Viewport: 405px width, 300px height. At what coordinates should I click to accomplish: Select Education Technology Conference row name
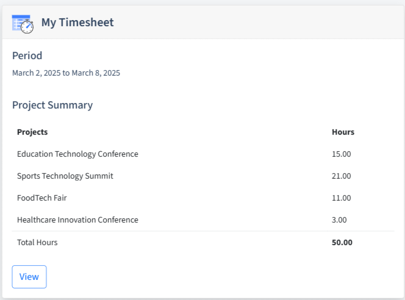pyautogui.click(x=77, y=154)
